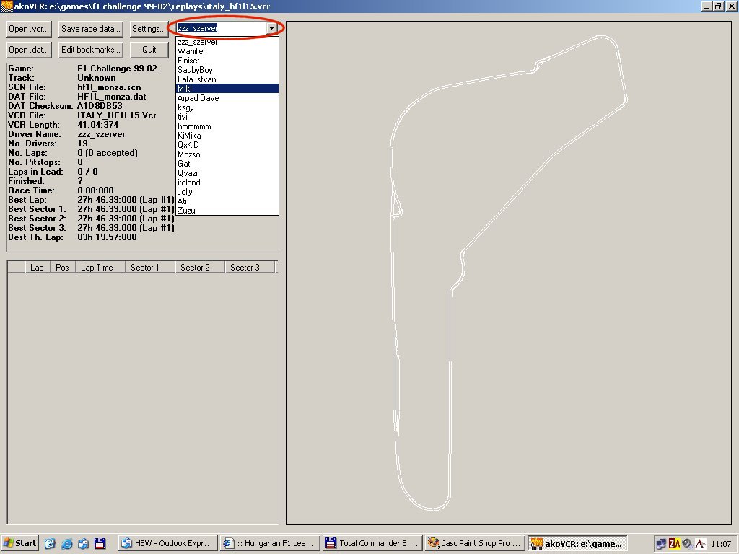The image size is (739, 554).
Task: Click the first quick launch icon
Action: click(x=50, y=543)
